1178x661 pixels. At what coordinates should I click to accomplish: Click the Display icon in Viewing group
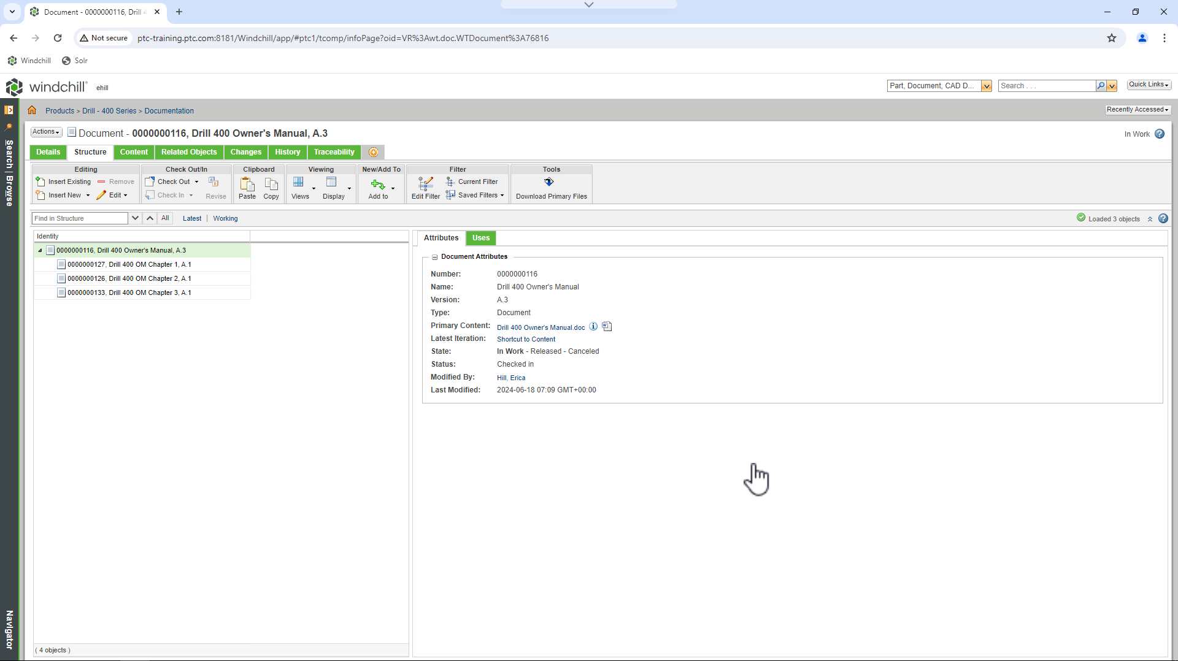click(x=331, y=182)
